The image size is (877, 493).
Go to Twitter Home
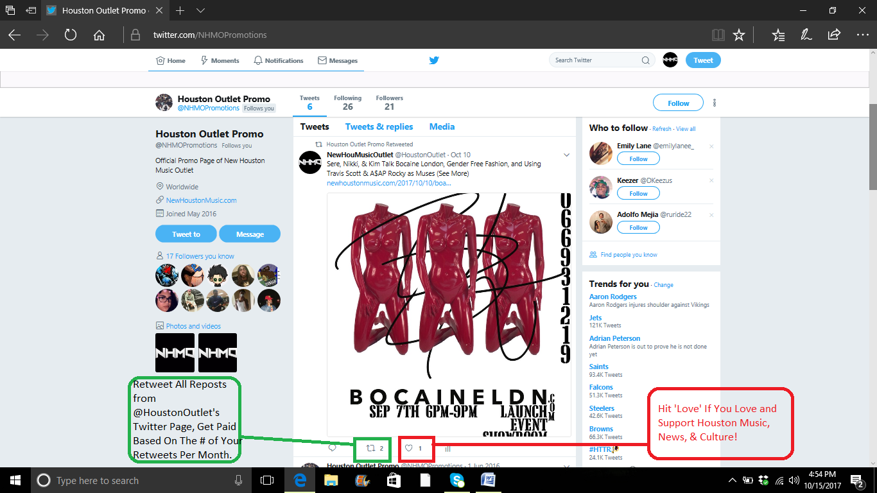171,60
